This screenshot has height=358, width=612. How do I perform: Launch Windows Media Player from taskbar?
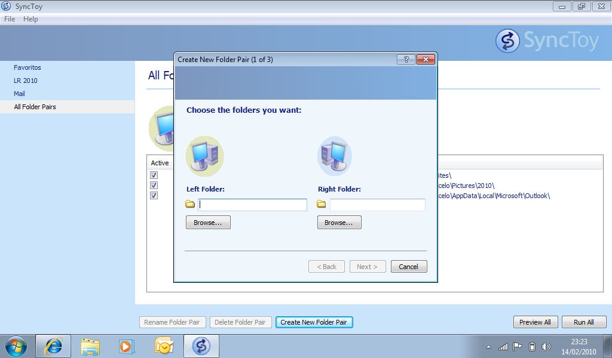(127, 346)
